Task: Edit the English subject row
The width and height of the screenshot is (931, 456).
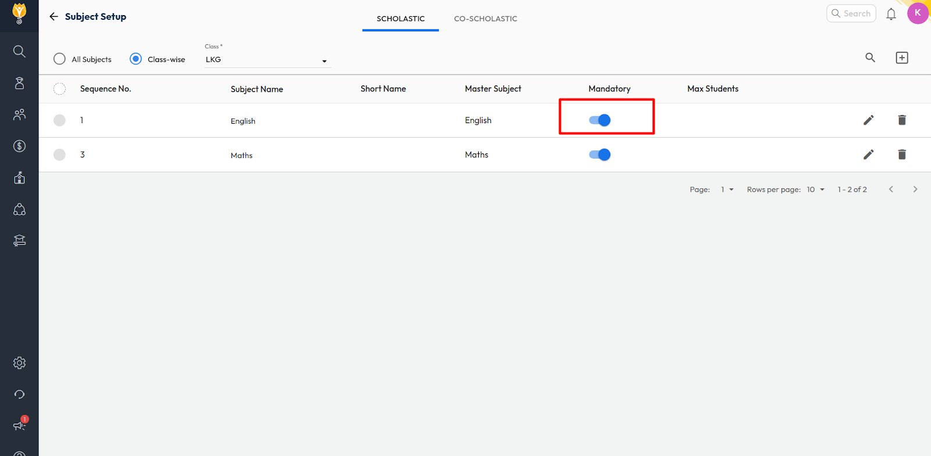Action: [x=868, y=120]
